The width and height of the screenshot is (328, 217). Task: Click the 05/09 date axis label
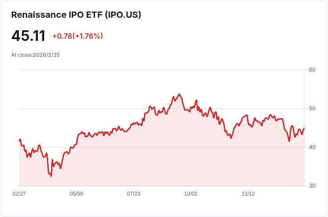pyautogui.click(x=76, y=194)
